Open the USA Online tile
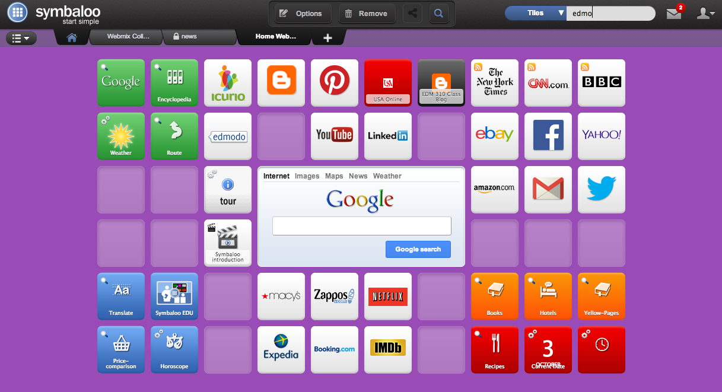This screenshot has width=722, height=392. point(388,83)
